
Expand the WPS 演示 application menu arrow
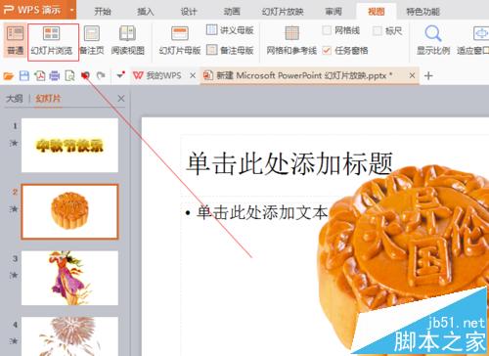coord(72,10)
